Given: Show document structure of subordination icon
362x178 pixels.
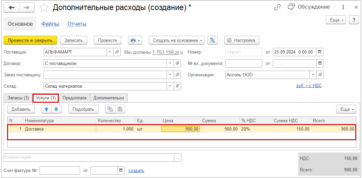Looking at the screenshot, I should pyautogui.click(x=213, y=40).
